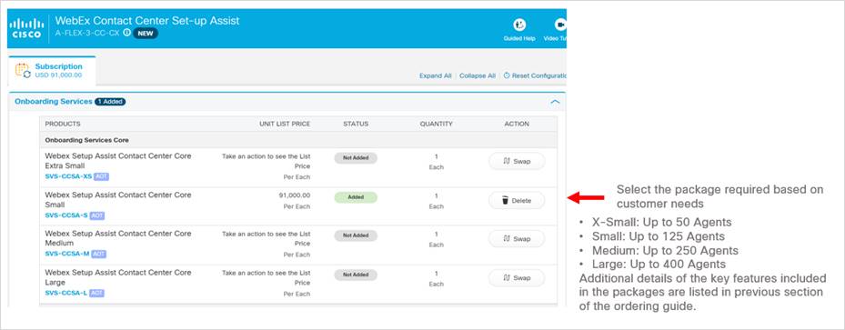This screenshot has height=330, width=845.
Task: Click Webex Setup Assist Core Large name
Action: click(x=118, y=277)
